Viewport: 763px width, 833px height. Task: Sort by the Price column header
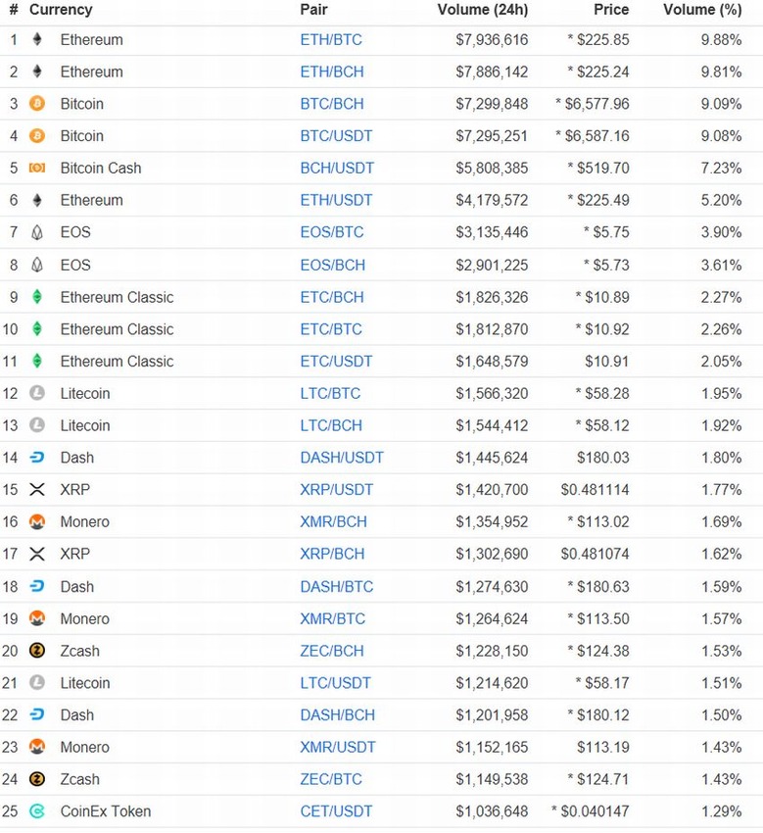coord(611,10)
